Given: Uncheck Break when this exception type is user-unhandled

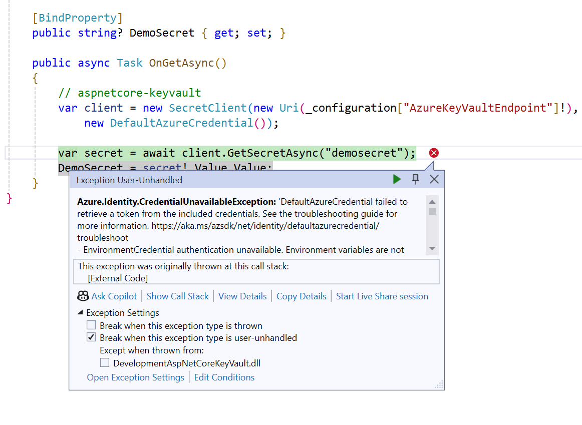Looking at the screenshot, I should [91, 337].
